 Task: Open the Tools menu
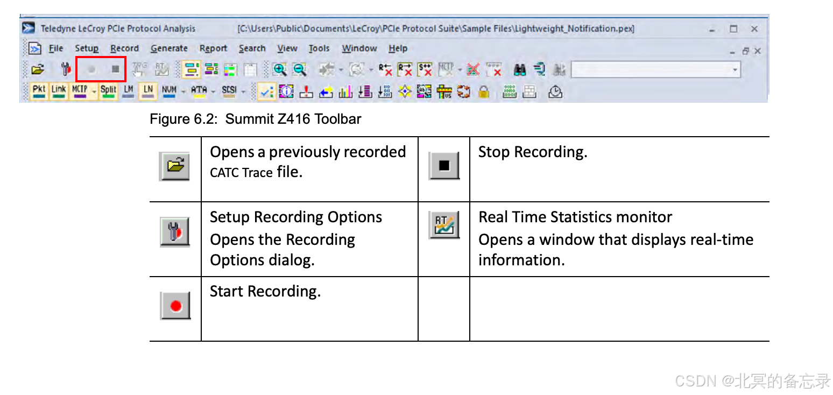tap(319, 48)
